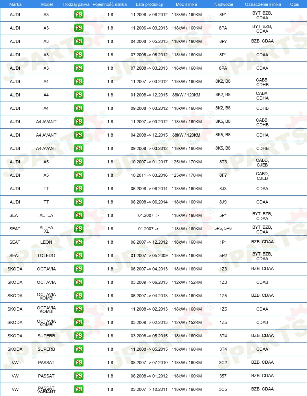Click the Model column header
This screenshot has height=396, width=307.
pyautogui.click(x=47, y=4)
